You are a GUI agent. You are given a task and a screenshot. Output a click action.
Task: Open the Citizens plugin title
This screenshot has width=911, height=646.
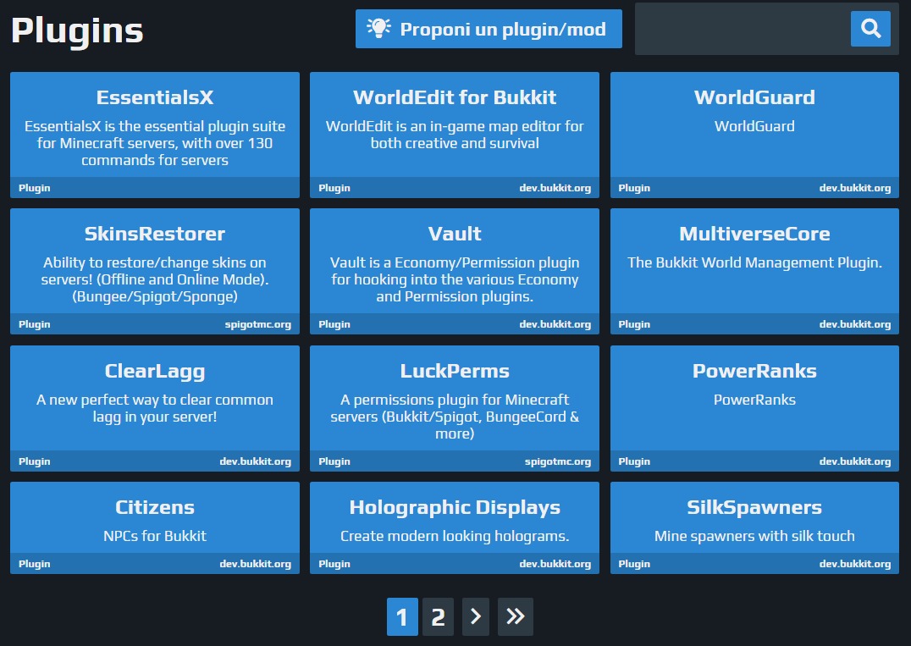(155, 508)
